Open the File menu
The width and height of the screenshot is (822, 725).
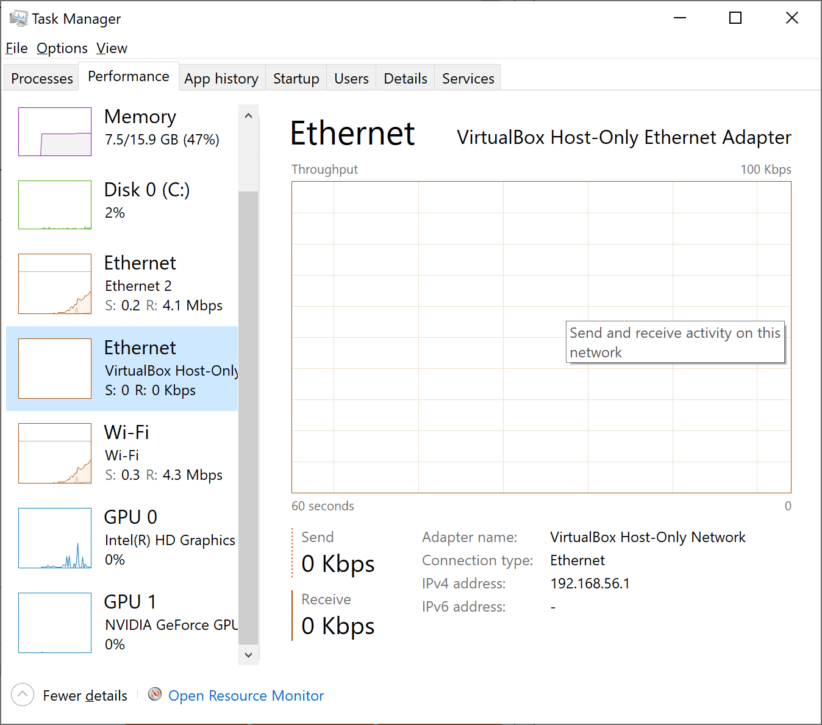point(16,48)
